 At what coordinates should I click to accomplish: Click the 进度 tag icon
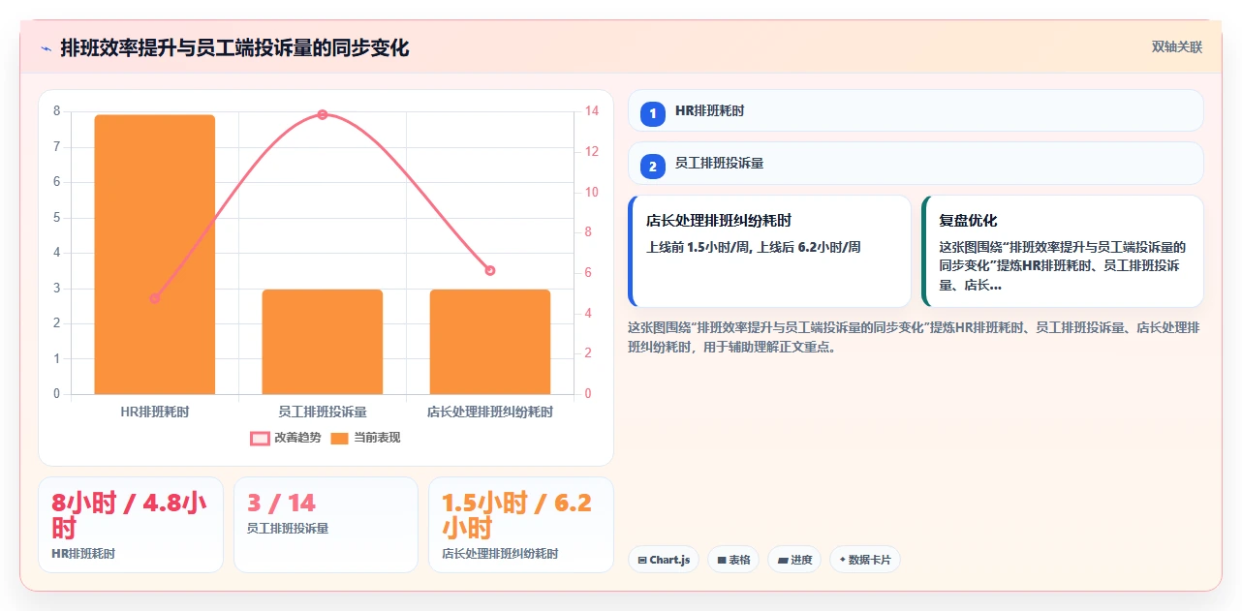point(783,560)
